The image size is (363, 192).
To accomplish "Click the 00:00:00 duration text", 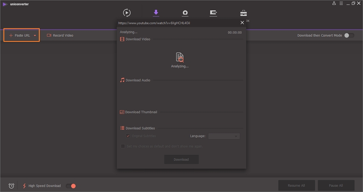I will coord(235,32).
